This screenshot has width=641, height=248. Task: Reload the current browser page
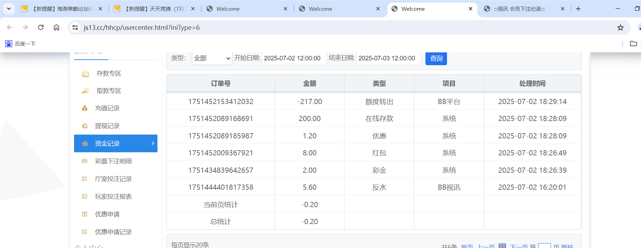pos(41,27)
